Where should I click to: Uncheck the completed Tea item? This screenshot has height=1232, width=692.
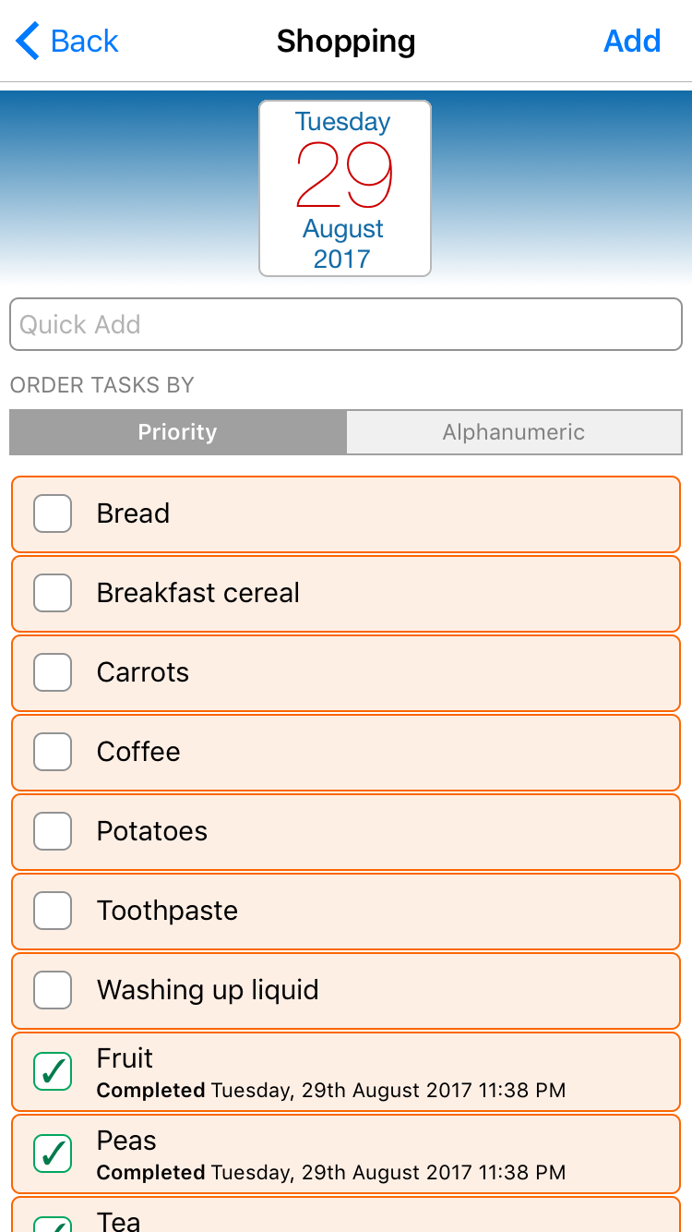tap(53, 1223)
